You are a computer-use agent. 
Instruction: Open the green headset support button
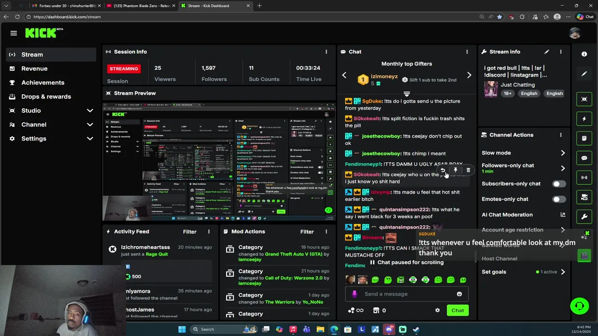coord(579,306)
